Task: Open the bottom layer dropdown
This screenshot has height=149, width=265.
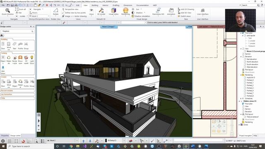Action: (x=124, y=141)
